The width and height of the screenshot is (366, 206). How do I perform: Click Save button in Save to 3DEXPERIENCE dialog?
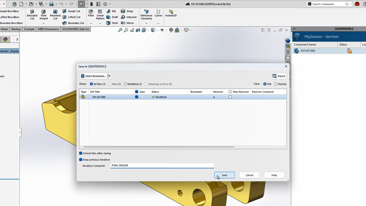[224, 175]
